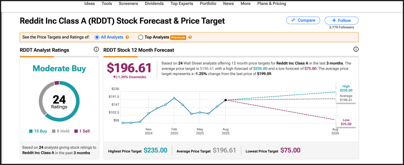Click help icon after Top Analysts Premium
The width and height of the screenshot is (404, 165).
(190, 37)
